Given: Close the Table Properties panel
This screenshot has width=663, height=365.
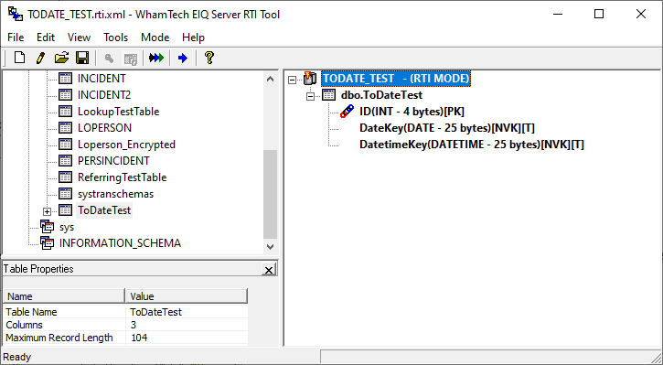Looking at the screenshot, I should [x=269, y=270].
